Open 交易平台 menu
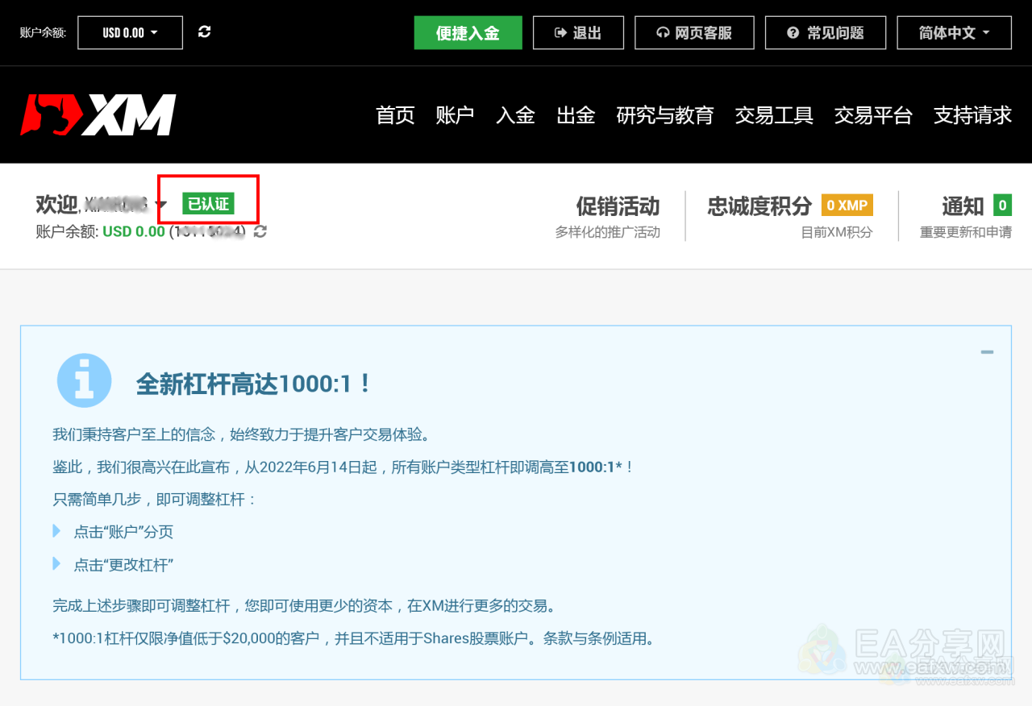The height and width of the screenshot is (706, 1032). pyautogui.click(x=873, y=115)
